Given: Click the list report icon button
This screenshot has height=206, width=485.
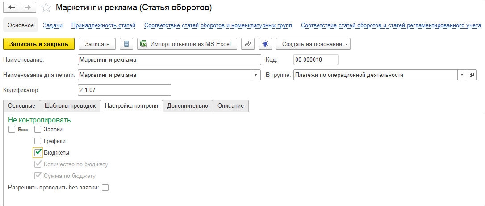Looking at the screenshot, I should click(x=126, y=44).
